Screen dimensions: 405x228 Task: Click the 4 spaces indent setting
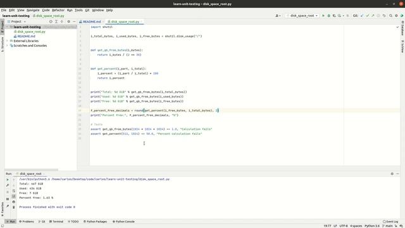pyautogui.click(x=356, y=226)
